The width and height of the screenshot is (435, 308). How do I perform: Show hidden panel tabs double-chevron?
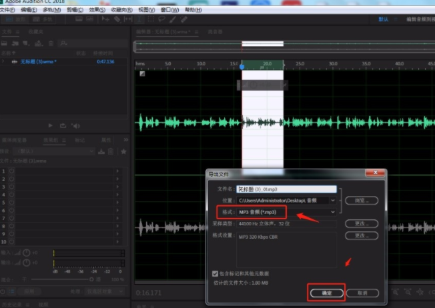tap(126, 140)
